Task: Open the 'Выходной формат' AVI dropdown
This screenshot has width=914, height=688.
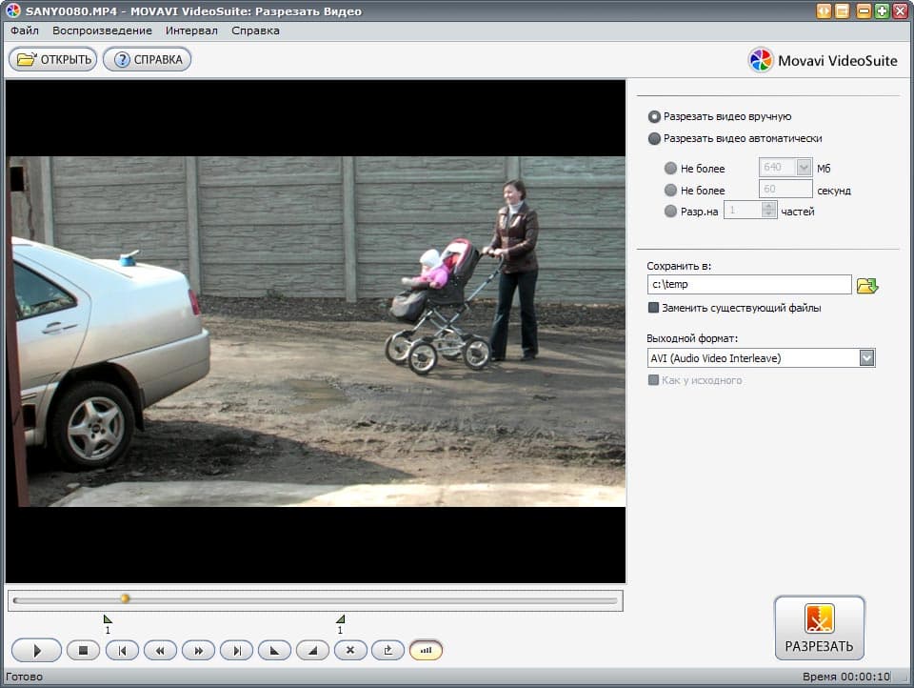Action: [x=866, y=358]
